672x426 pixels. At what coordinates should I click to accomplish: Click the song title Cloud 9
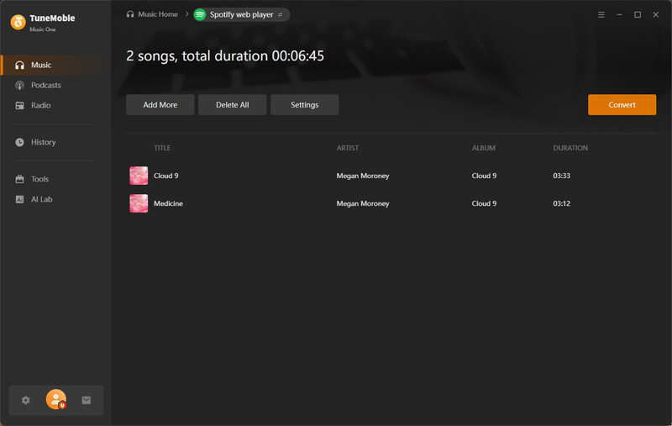(x=165, y=176)
